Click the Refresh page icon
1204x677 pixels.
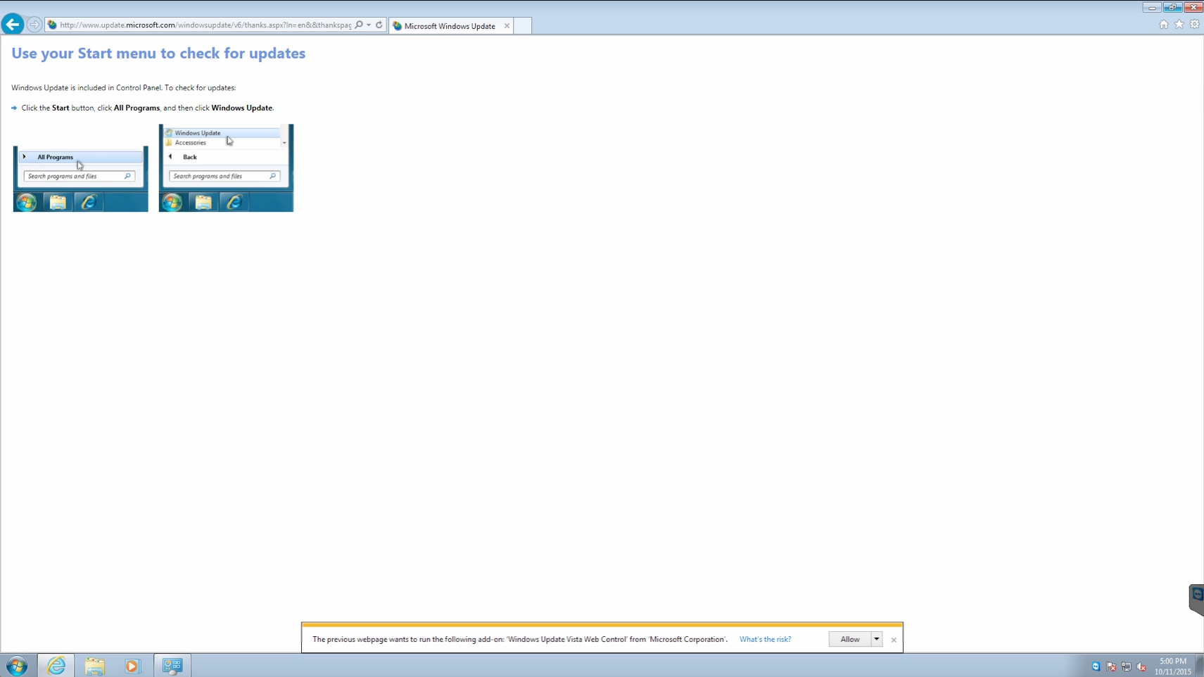click(x=379, y=25)
